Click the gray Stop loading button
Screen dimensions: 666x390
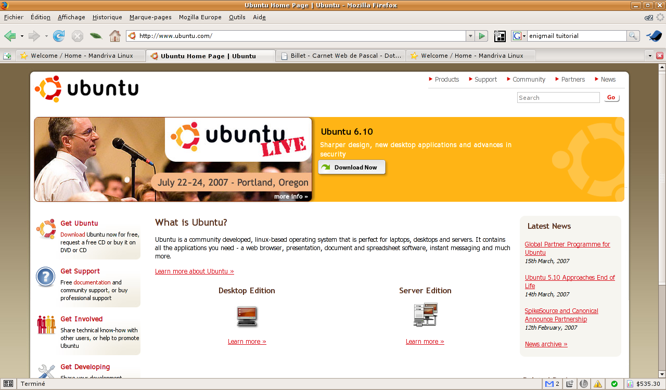tap(78, 36)
